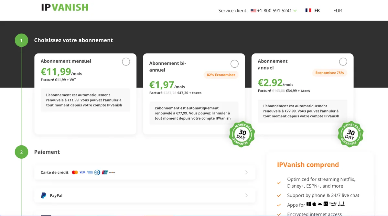Click the Diners Club logo
Screen dimensions: 388x216
97,172
